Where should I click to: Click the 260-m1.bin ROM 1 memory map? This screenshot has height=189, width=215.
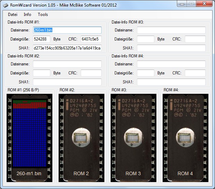pos(29,137)
